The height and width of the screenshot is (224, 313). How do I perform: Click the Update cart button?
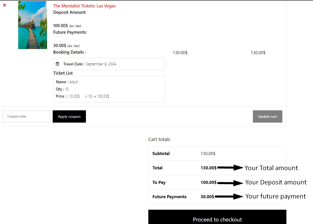pos(267,116)
